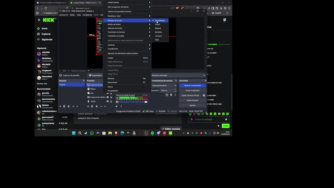Expand Transición al mostrar submenu
This screenshot has height=188, width=334.
coord(127,32)
